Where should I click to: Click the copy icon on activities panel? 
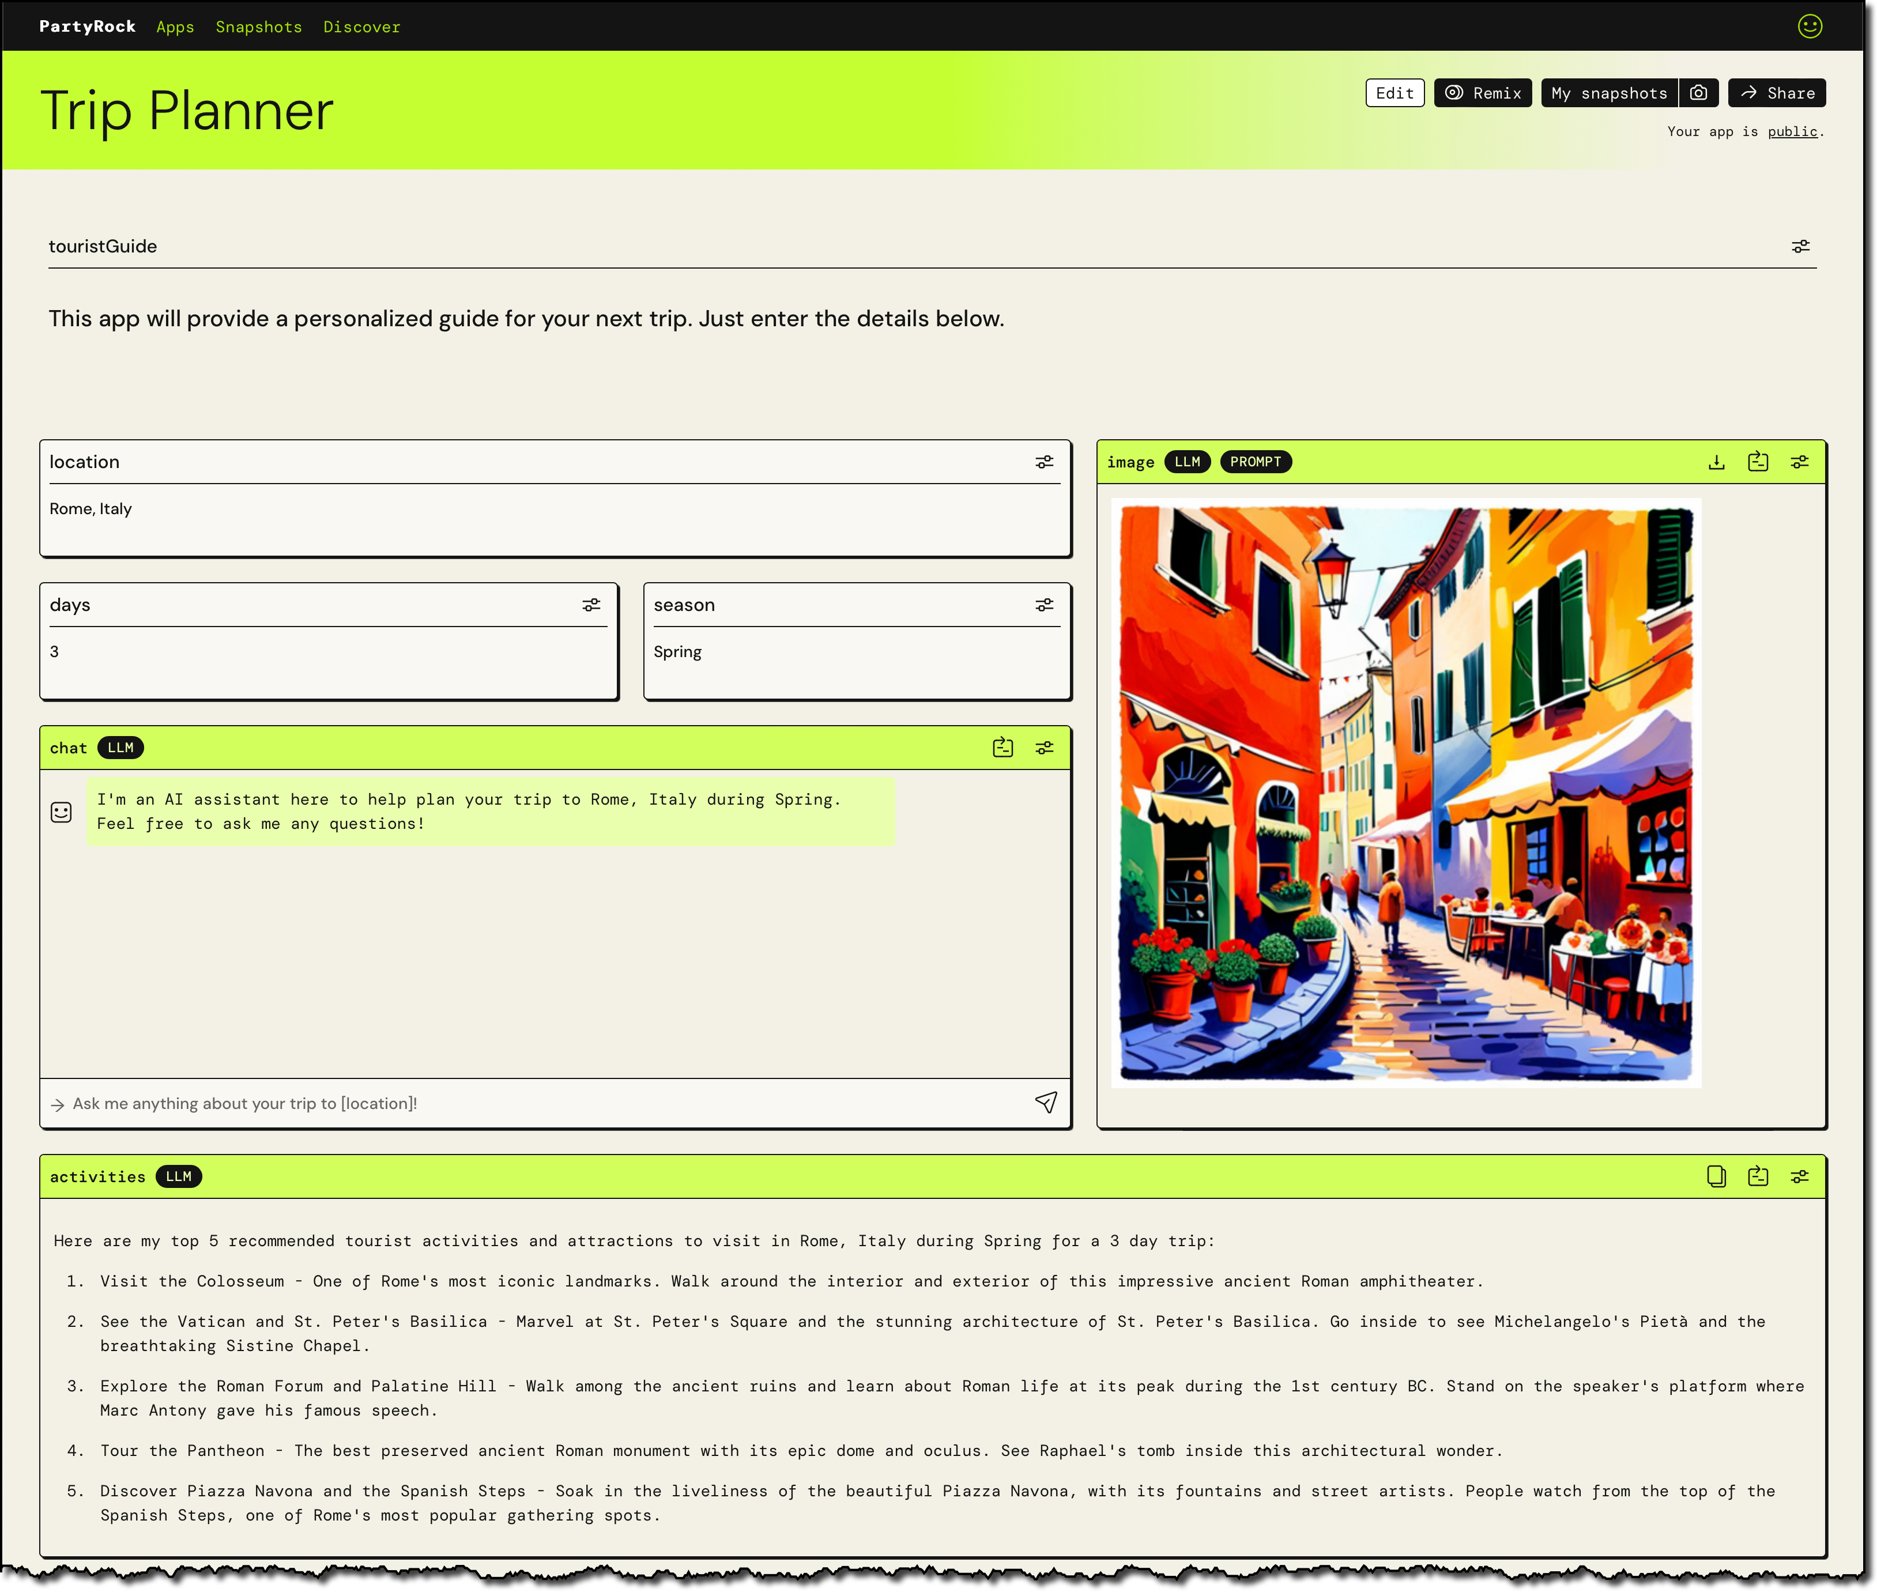pos(1716,1176)
